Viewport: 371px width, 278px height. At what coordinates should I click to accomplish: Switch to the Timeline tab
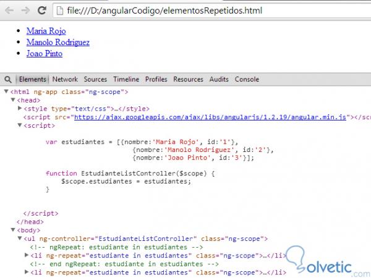pyautogui.click(x=126, y=79)
